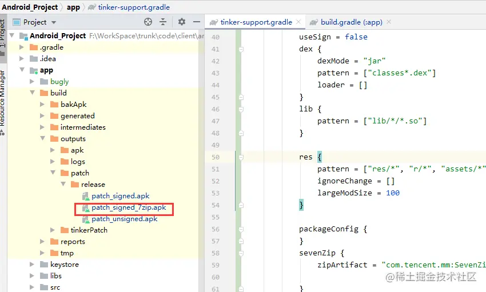The image size is (486, 292).
Task: Switch to tinker-support.gradle tab
Action: click(256, 22)
